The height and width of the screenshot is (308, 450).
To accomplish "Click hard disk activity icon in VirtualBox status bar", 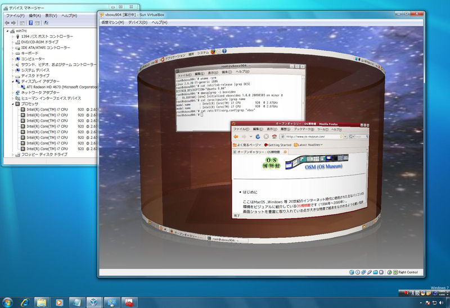I will tap(352, 272).
